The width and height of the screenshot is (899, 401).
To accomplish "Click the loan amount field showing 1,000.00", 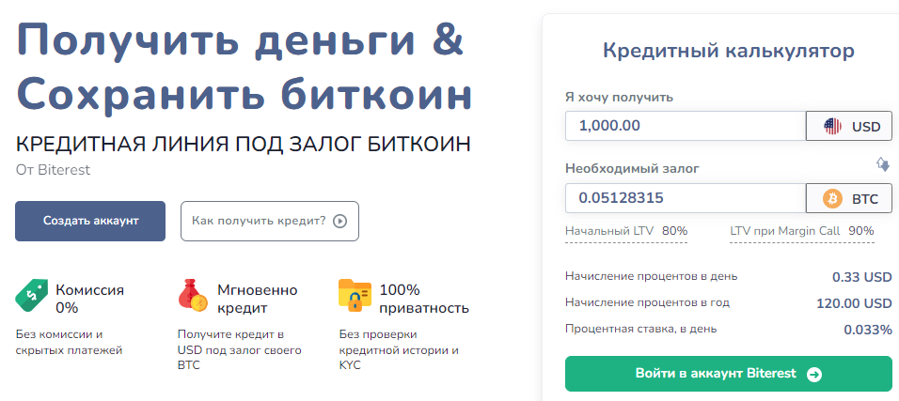I will tap(685, 126).
